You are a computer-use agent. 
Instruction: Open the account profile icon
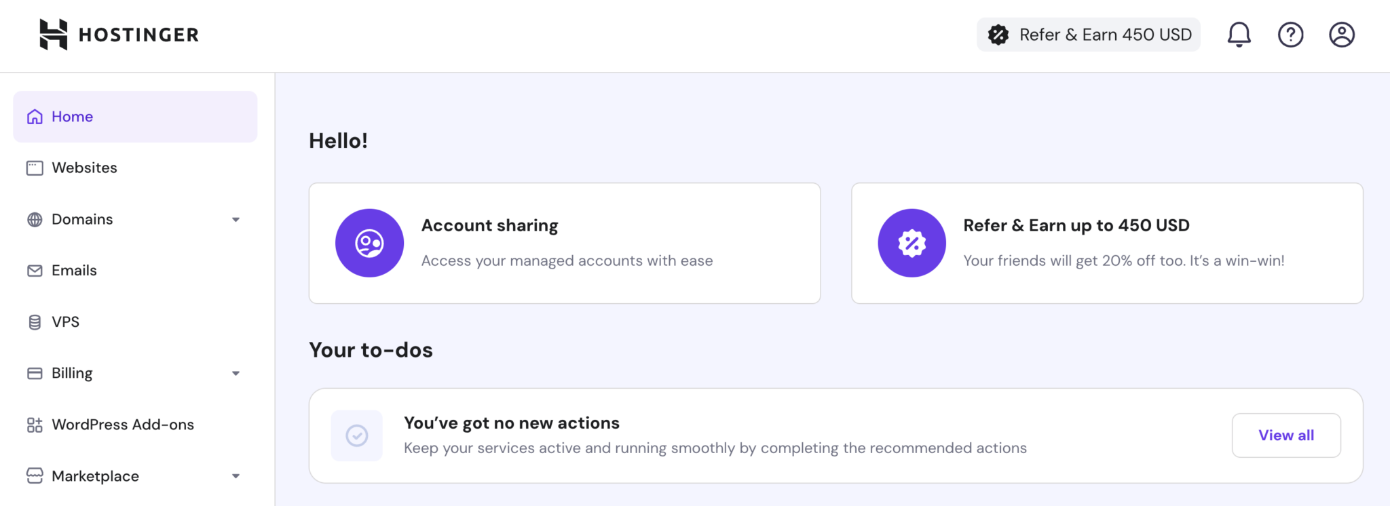(x=1340, y=34)
